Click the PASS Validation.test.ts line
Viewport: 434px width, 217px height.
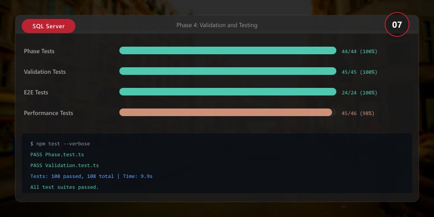click(x=65, y=165)
